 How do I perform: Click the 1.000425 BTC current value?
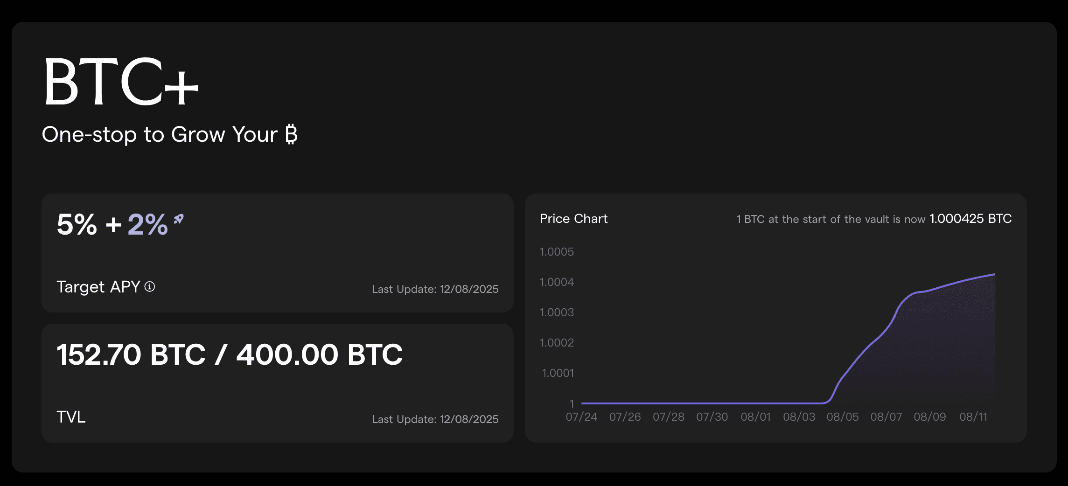pos(970,219)
